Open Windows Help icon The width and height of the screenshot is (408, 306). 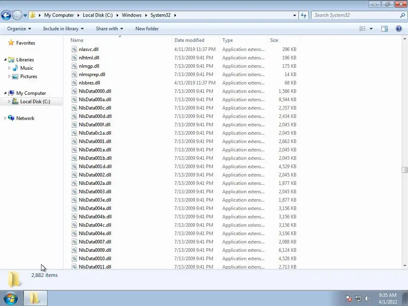click(x=398, y=29)
